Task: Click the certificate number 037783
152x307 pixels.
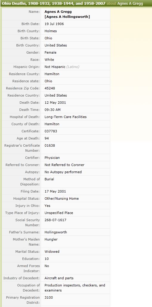Action: click(51, 131)
